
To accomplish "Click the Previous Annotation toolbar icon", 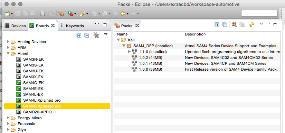I will 105,13.
